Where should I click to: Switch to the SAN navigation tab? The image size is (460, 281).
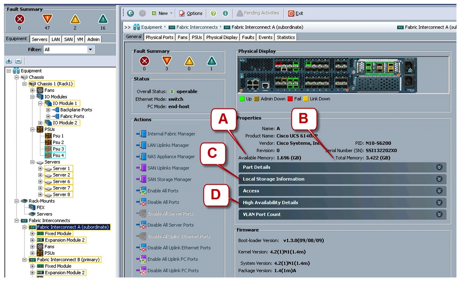coord(68,39)
